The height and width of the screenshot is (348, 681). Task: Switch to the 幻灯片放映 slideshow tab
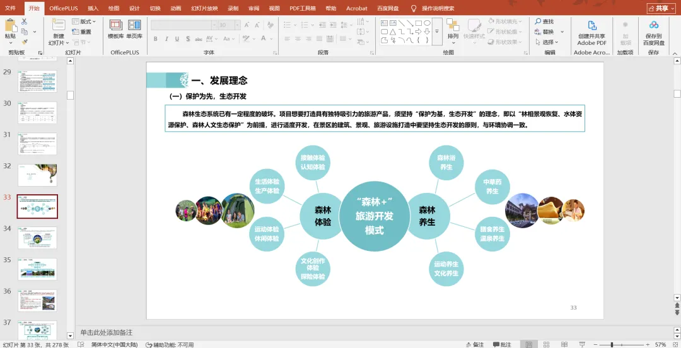point(204,8)
